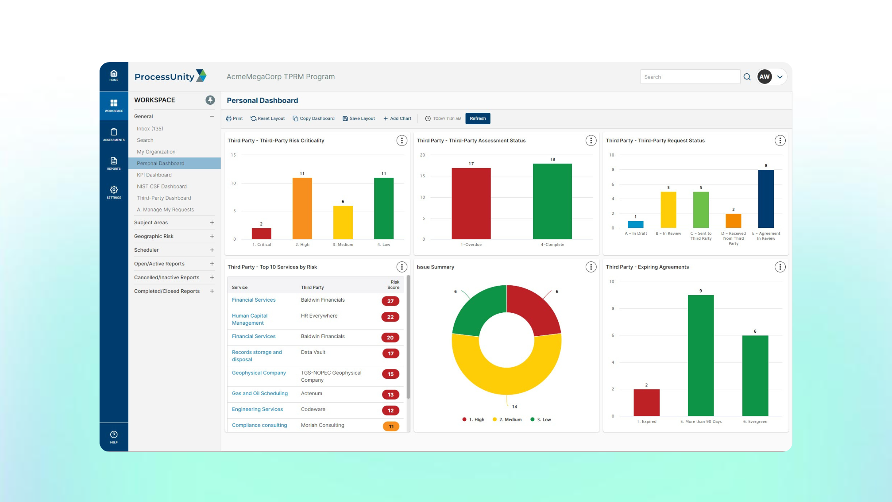Open the Settings gear icon
The image size is (892, 502).
point(114,192)
